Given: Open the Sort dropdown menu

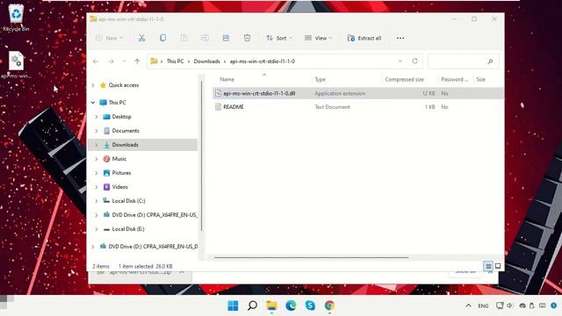Looking at the screenshot, I should [x=279, y=38].
